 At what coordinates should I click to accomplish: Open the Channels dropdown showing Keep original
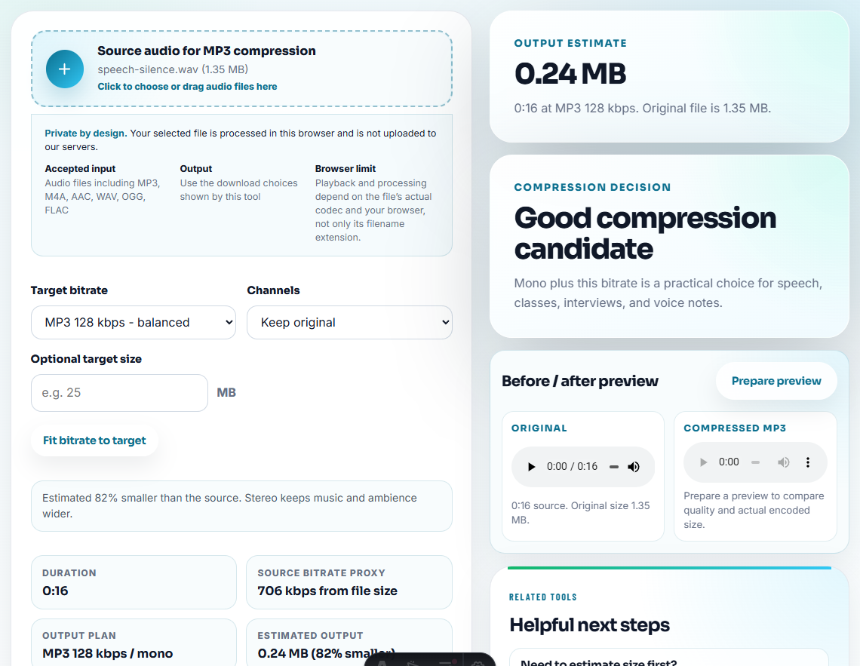point(349,322)
